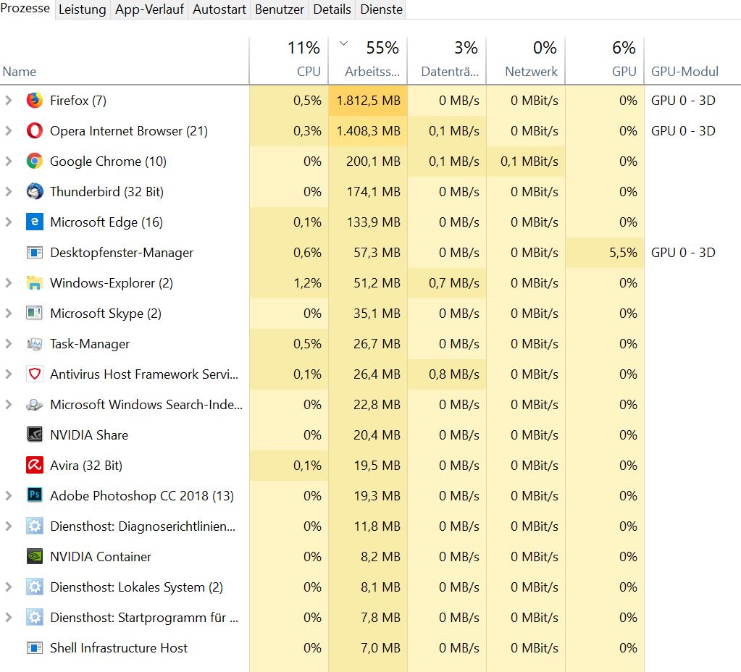Switch to the Benutzer tab
This screenshot has width=741, height=672.
[280, 9]
